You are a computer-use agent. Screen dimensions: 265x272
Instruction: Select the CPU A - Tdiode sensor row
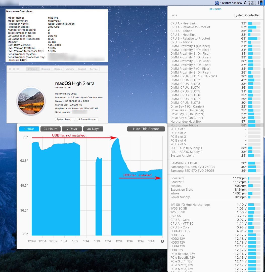pos(215,31)
